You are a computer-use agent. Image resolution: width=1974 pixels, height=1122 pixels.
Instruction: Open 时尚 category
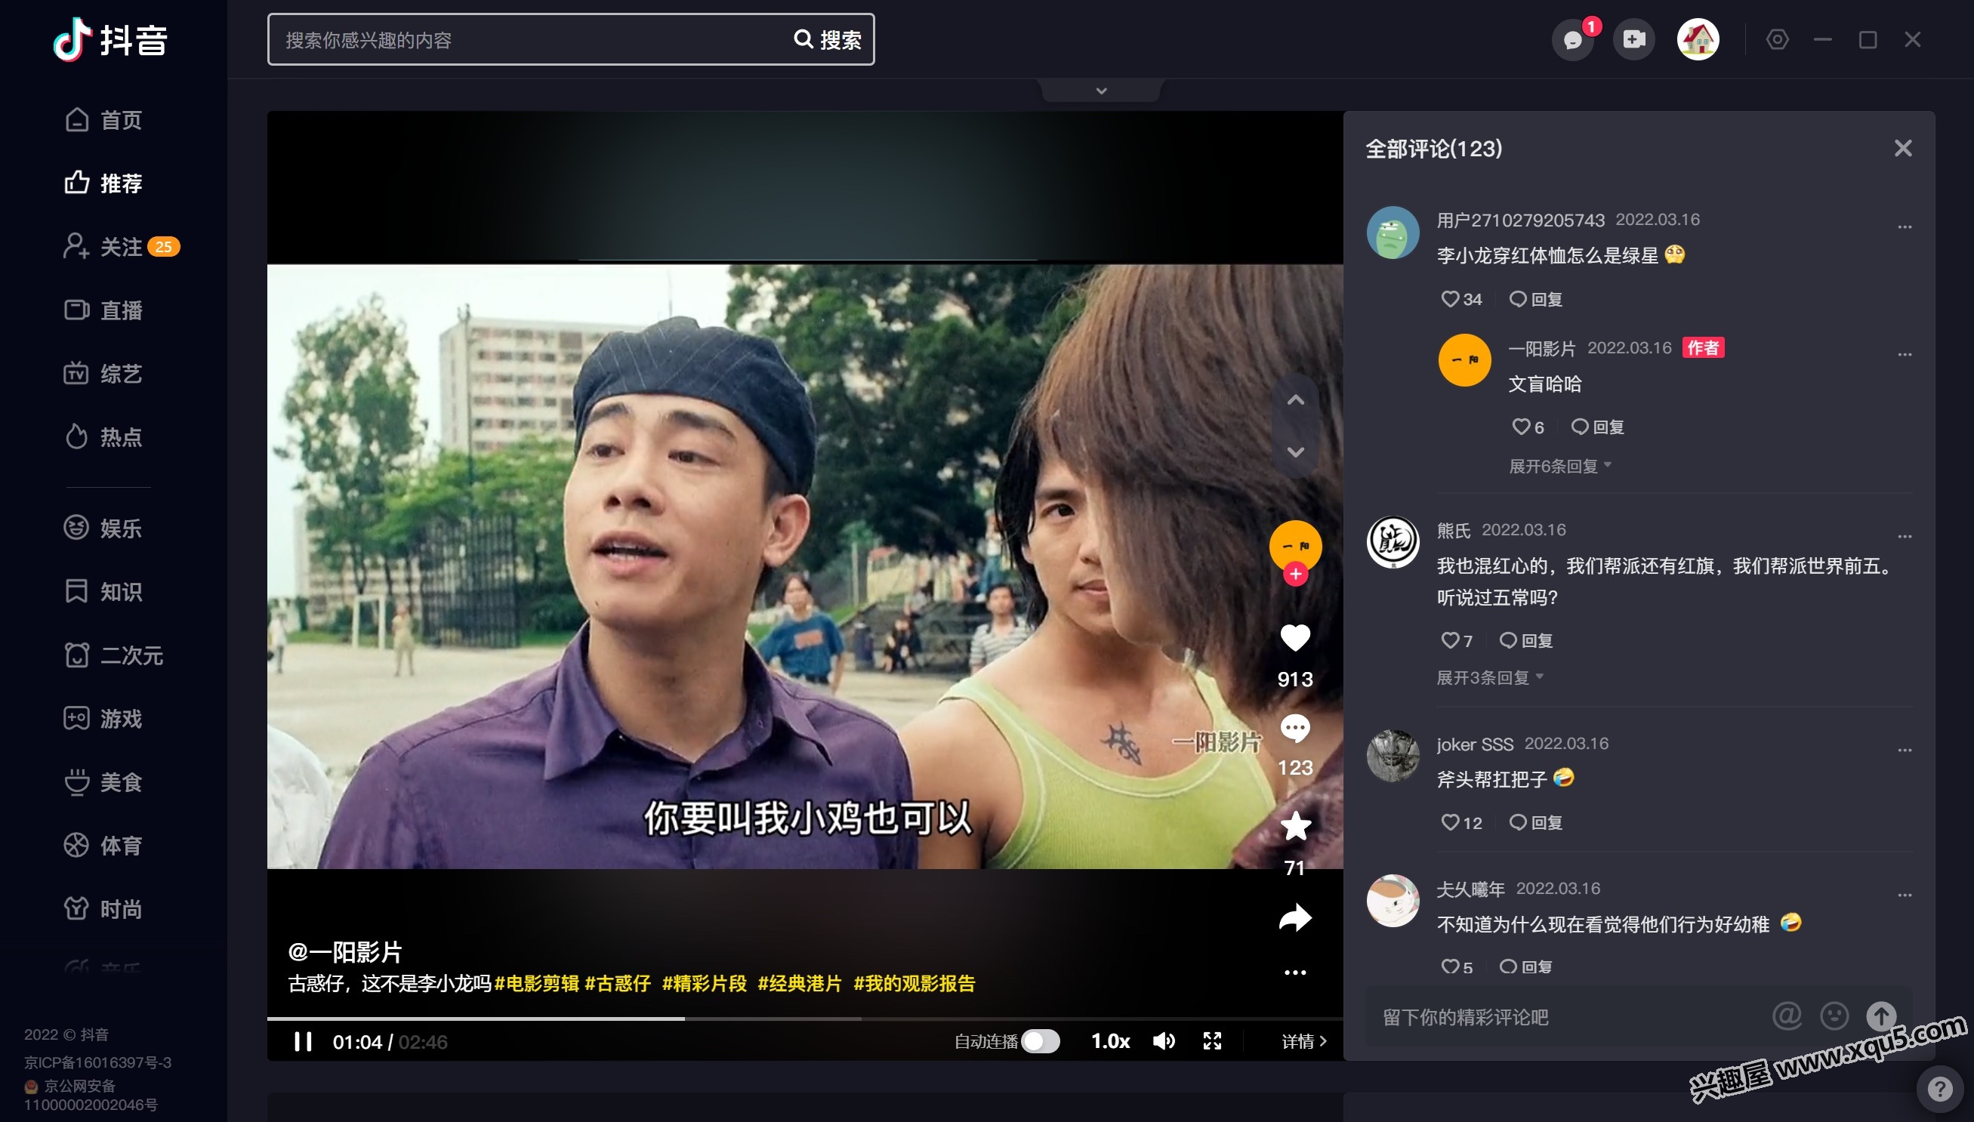(103, 909)
